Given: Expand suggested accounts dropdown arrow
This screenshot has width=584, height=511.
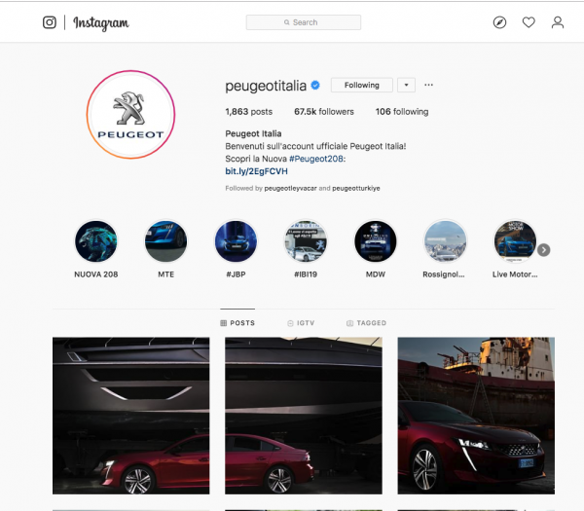Looking at the screenshot, I should (406, 85).
